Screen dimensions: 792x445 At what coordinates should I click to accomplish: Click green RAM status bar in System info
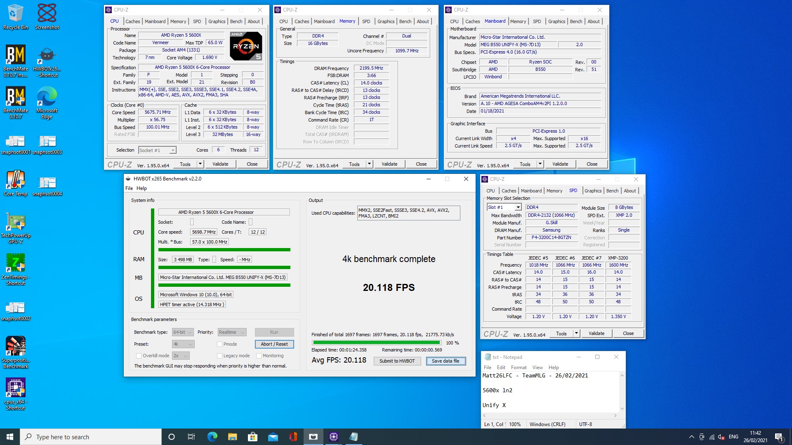(224, 267)
